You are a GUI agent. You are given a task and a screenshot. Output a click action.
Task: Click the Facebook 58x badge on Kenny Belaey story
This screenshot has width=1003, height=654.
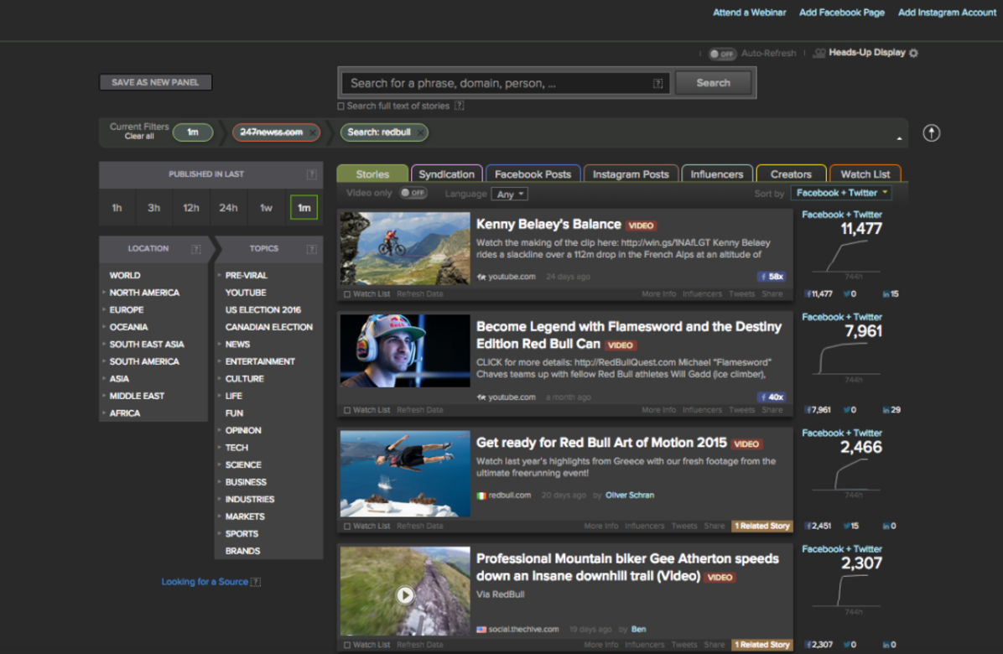click(x=772, y=277)
